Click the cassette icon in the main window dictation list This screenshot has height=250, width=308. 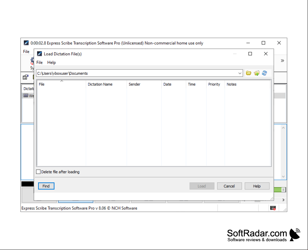tap(25, 96)
